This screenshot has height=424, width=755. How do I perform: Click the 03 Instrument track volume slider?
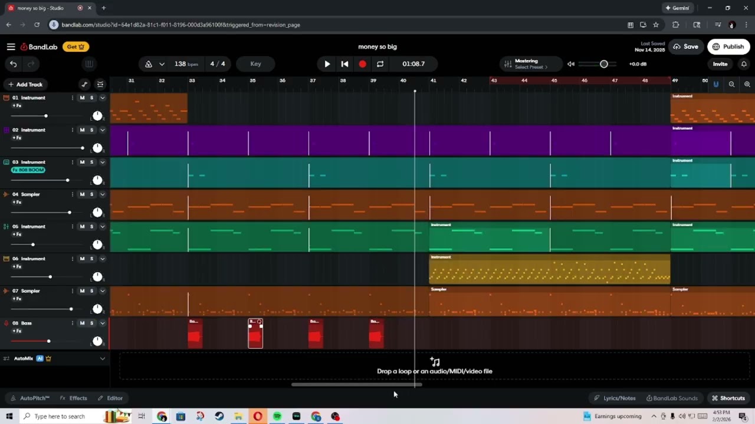pos(48,180)
